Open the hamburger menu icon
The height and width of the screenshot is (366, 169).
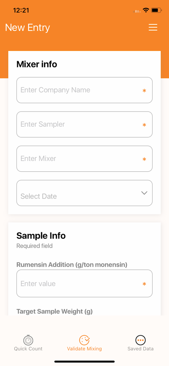pos(153,27)
